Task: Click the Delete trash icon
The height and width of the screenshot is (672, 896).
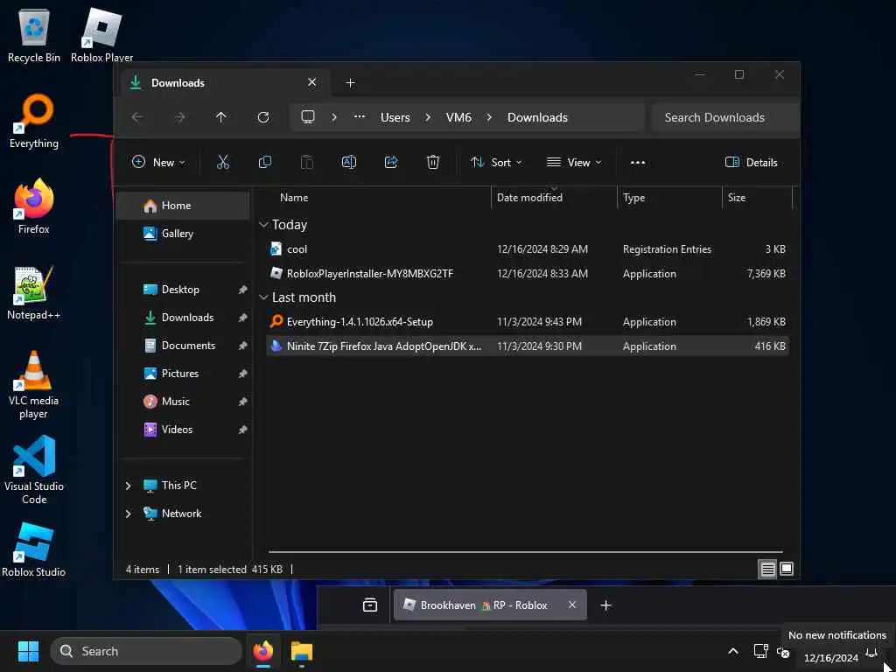Action: click(x=433, y=162)
